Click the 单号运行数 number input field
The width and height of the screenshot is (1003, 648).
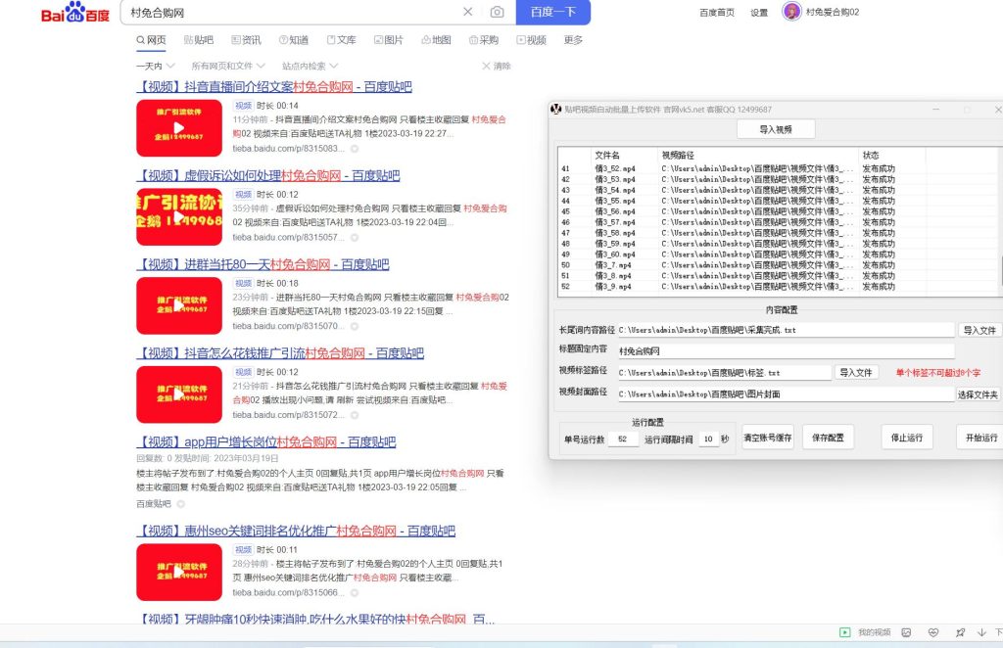pos(622,439)
